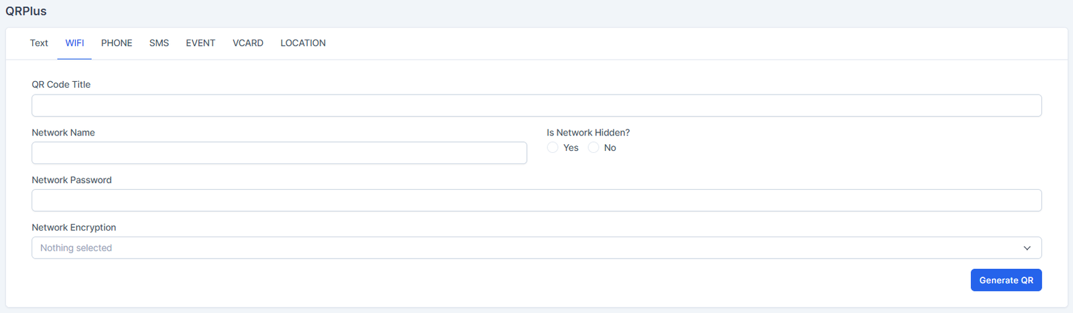Click the QRPlus page heading
1073x313 pixels.
26,11
